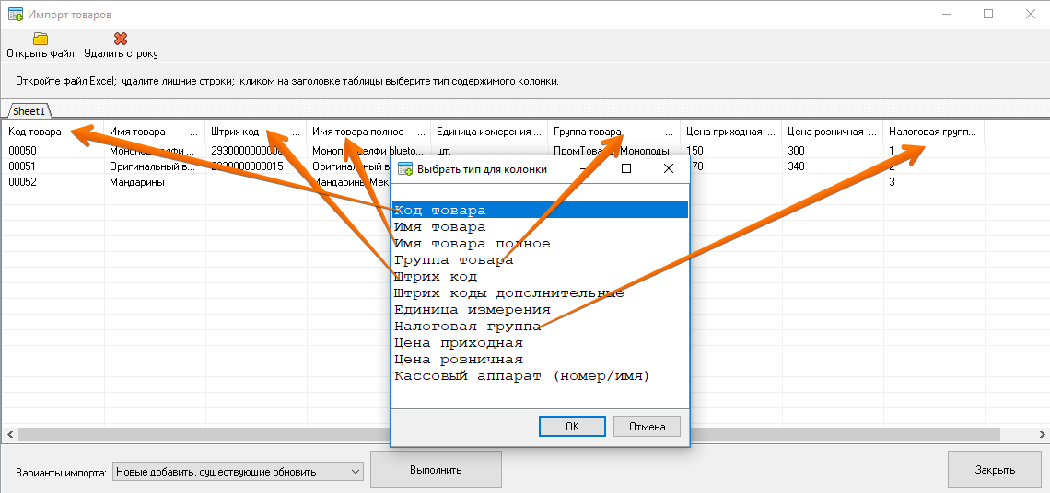Click the Мандарины name cell
Image resolution: width=1050 pixels, height=493 pixels.
coord(155,181)
